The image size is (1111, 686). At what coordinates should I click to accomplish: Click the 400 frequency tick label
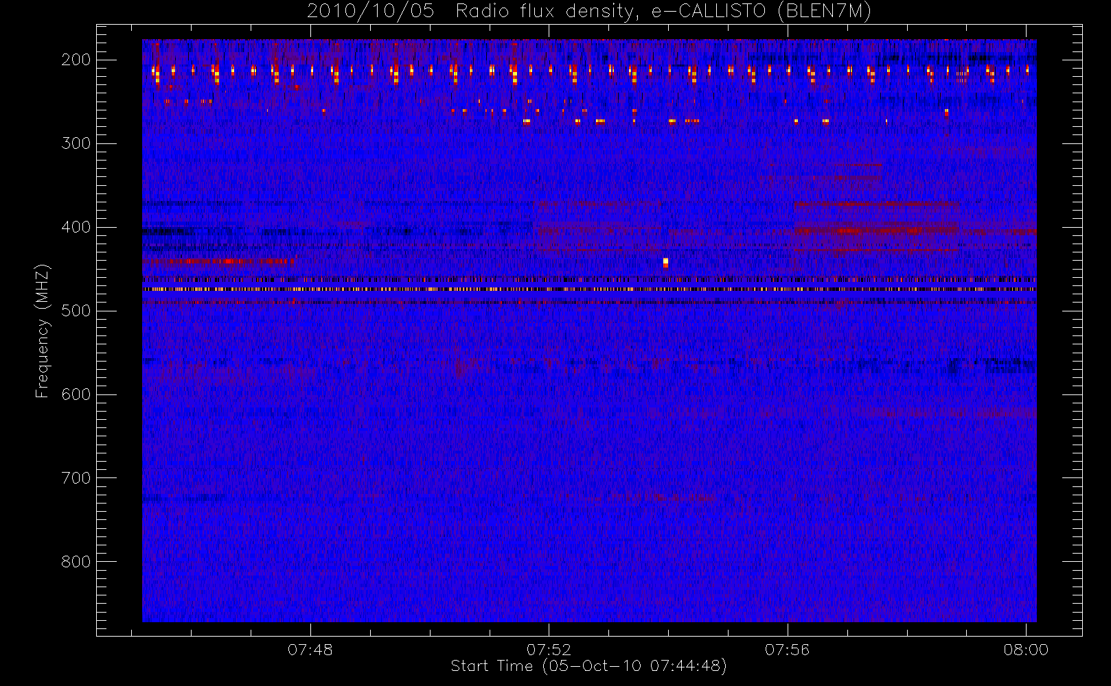pos(76,227)
